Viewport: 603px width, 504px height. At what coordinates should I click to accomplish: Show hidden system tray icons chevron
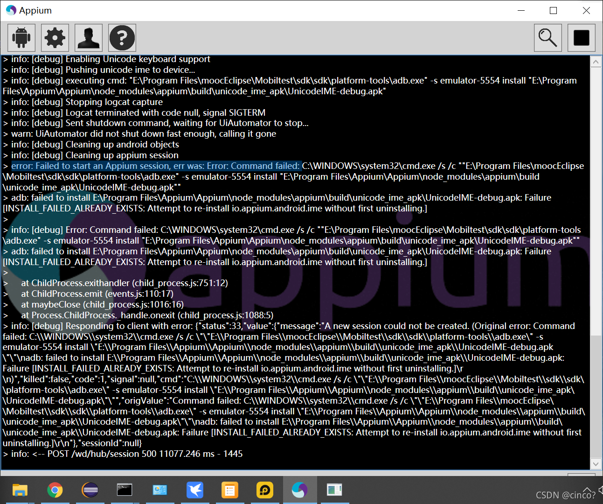588,490
